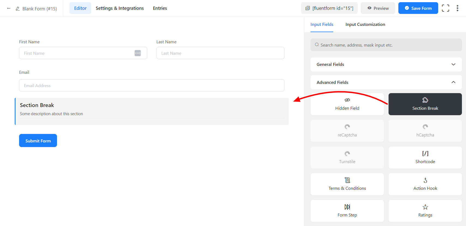
Task: Add the Action Hook field
Action: coord(425,184)
